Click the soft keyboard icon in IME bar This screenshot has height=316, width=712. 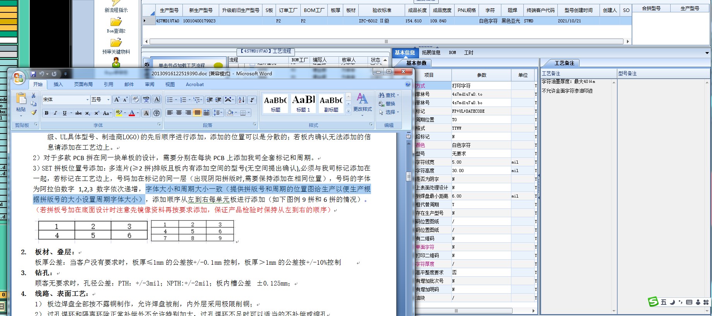tap(689, 302)
